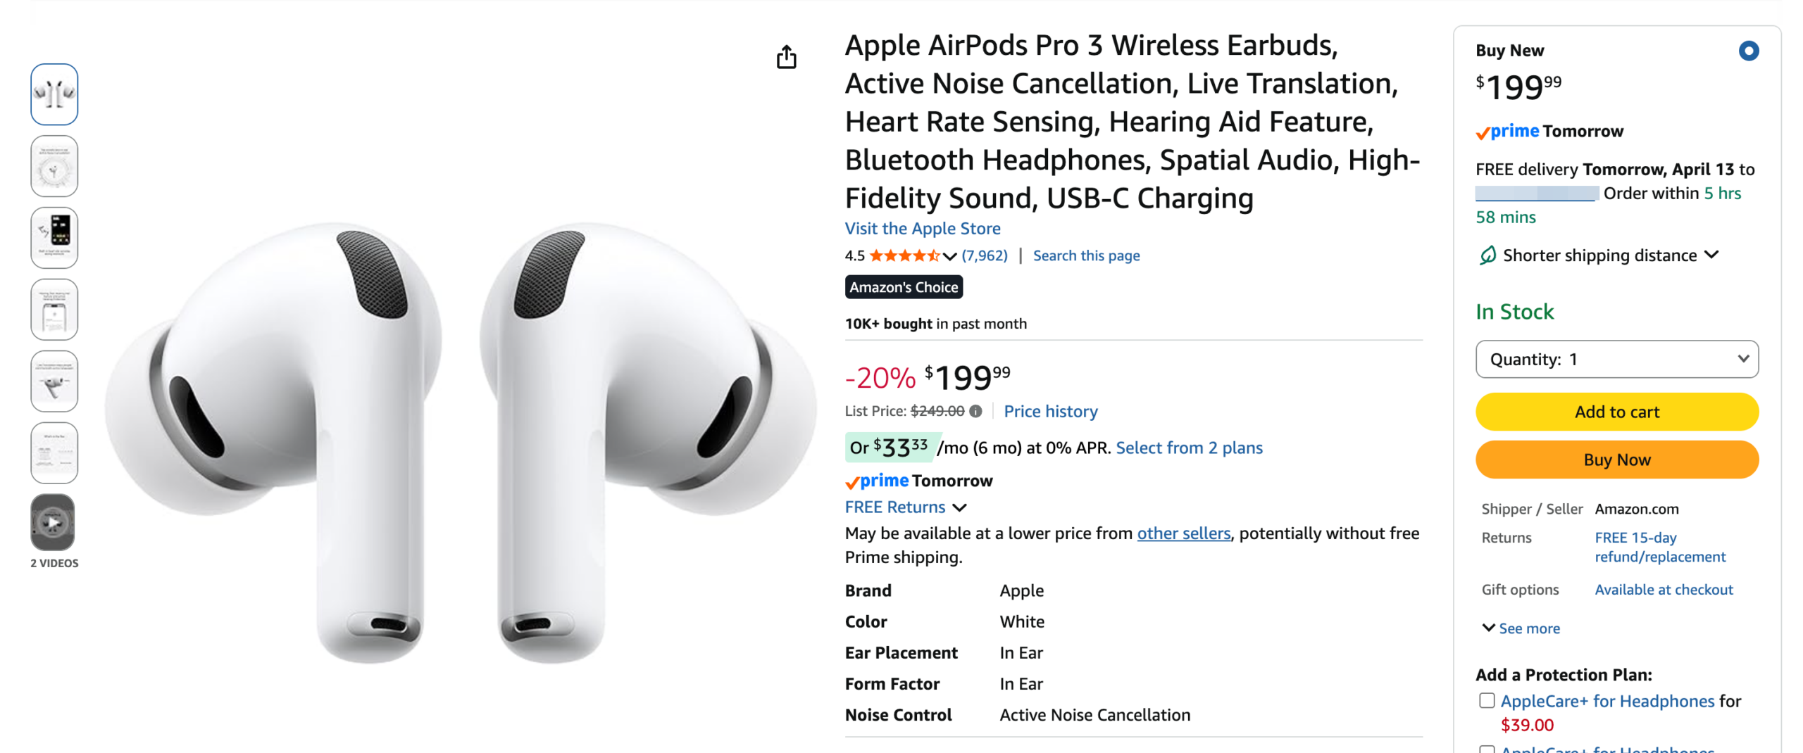This screenshot has height=753, width=1803.
Task: Click the leaf icon beside Shorter shipping distance
Action: (1487, 255)
